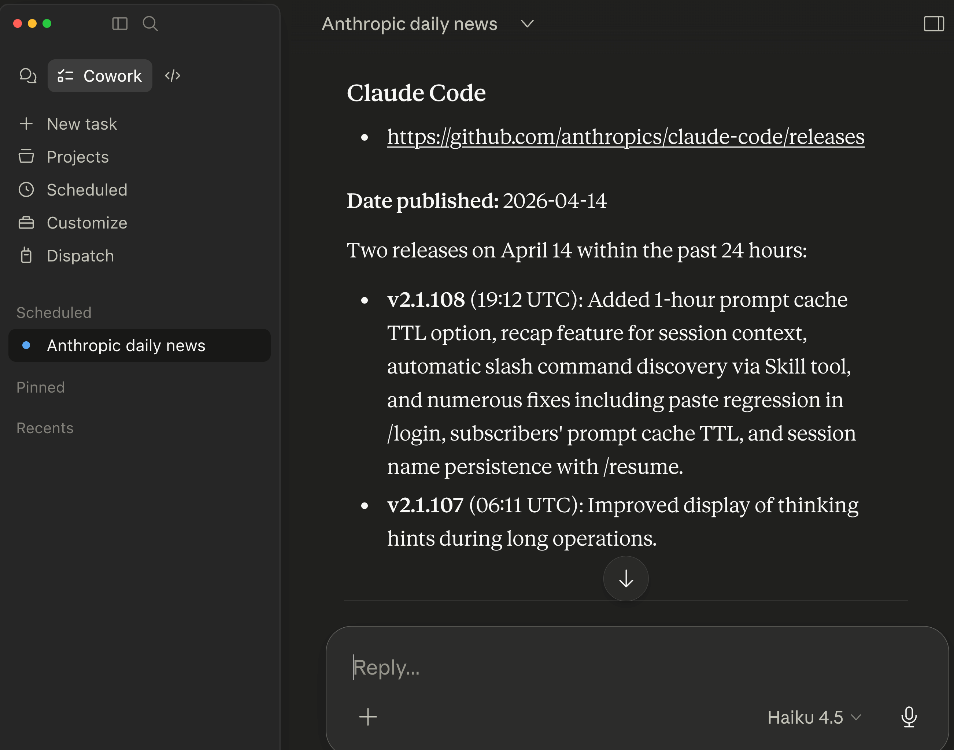Open the Customize section
954x750 pixels.
click(x=87, y=223)
